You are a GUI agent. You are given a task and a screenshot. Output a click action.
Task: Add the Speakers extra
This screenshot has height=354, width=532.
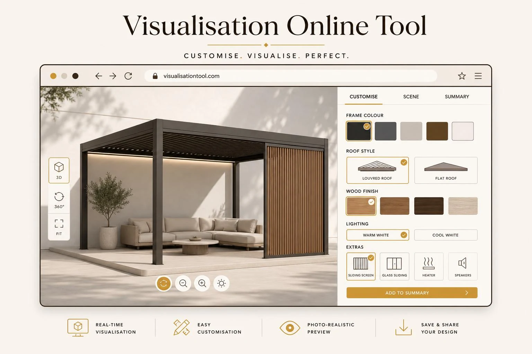tap(463, 266)
